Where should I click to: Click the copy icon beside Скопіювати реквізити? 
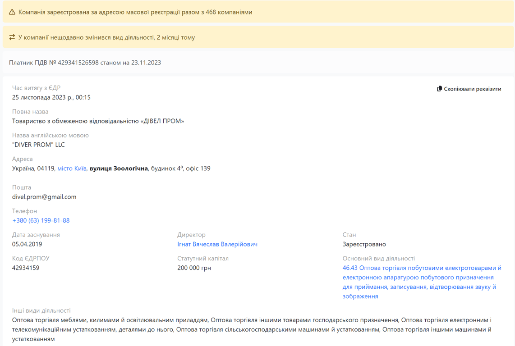click(x=439, y=89)
